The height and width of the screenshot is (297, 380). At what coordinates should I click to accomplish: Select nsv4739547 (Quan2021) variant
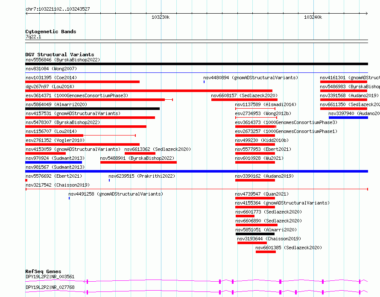tap(262, 194)
